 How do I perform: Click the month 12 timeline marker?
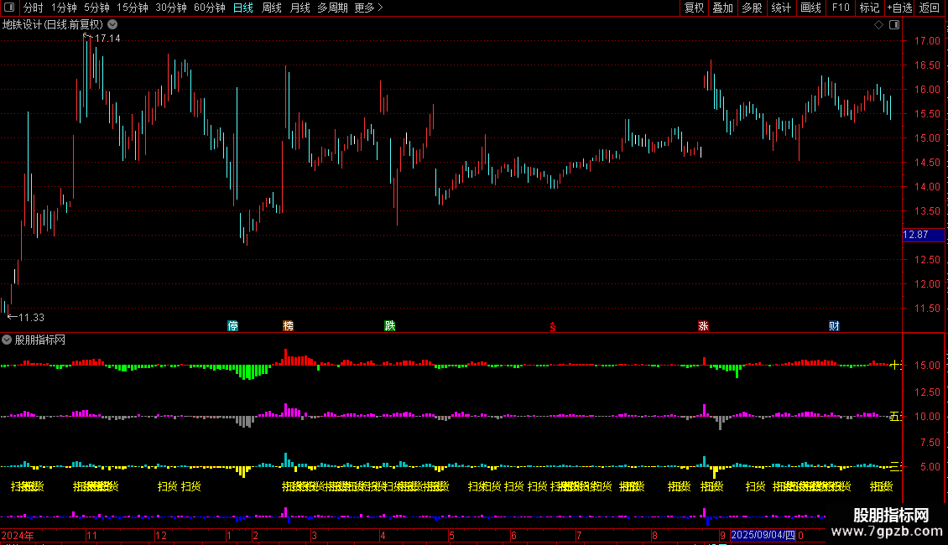point(161,535)
